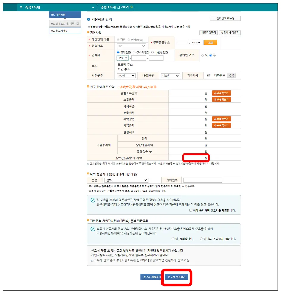Image resolution: width=281 pixels, height=294 pixels.
Task: Open the 거주구분 residency dropdown
Action: pos(125,75)
